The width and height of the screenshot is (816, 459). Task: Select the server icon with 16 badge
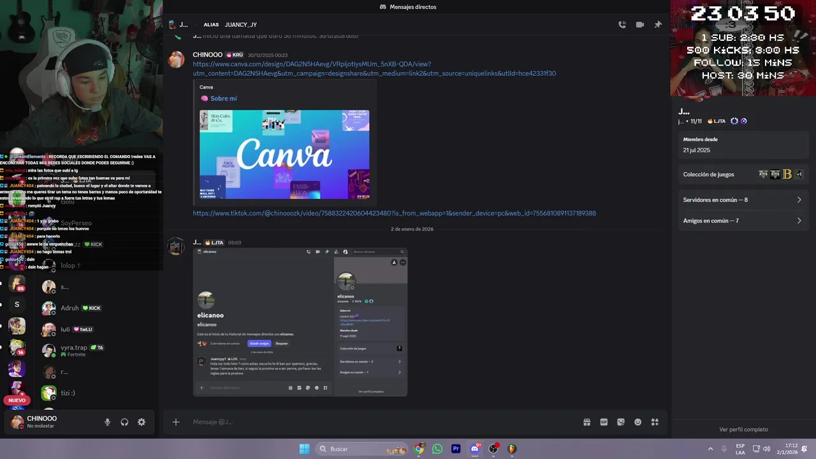tap(17, 347)
